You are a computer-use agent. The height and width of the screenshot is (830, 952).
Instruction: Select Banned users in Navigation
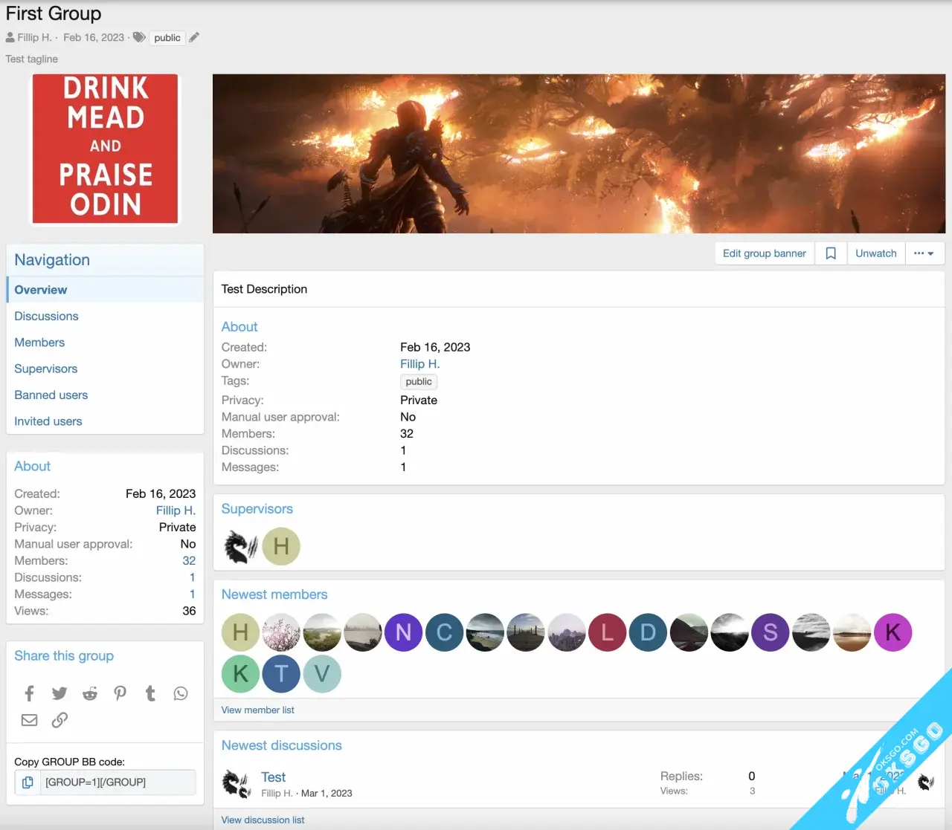pyautogui.click(x=51, y=395)
